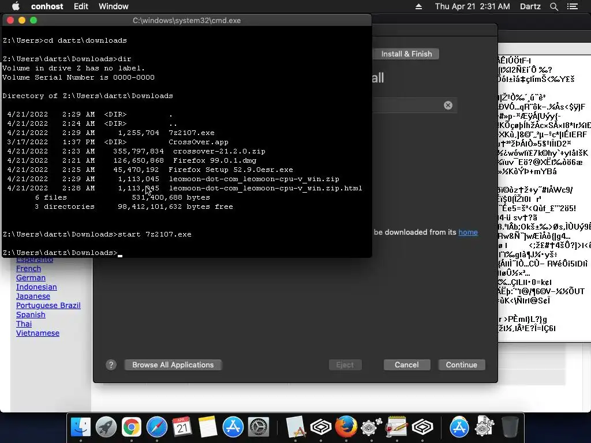The width and height of the screenshot is (591, 443).
Task: Click CrossOver icon right of Wine notepad
Action: click(422, 427)
